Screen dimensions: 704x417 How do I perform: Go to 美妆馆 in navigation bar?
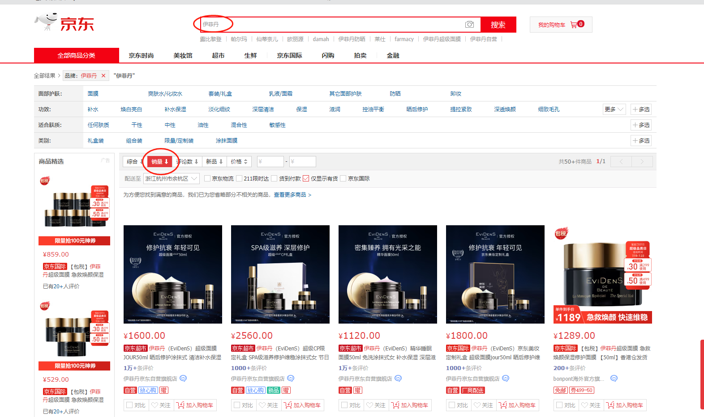[183, 55]
